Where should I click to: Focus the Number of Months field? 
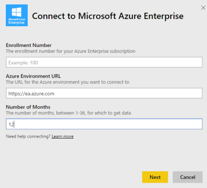pos(104,124)
